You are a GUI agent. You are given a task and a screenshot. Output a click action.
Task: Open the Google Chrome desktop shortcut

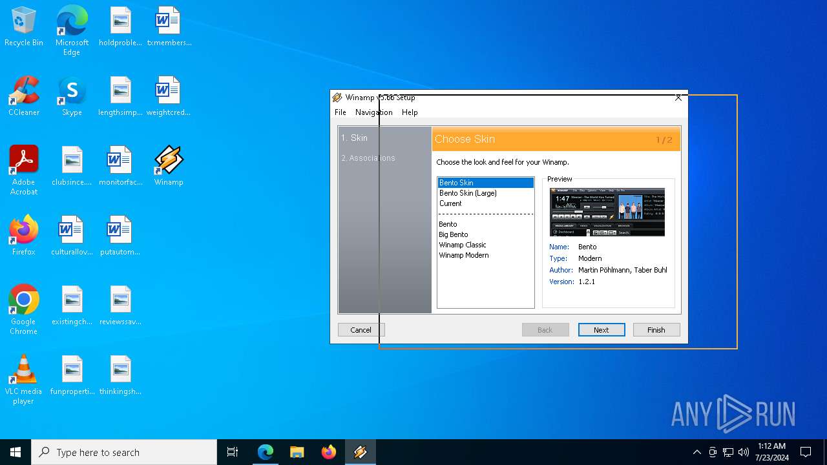[x=24, y=309]
